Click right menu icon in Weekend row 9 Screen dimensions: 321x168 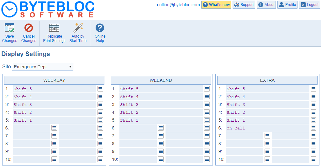[x=207, y=151]
